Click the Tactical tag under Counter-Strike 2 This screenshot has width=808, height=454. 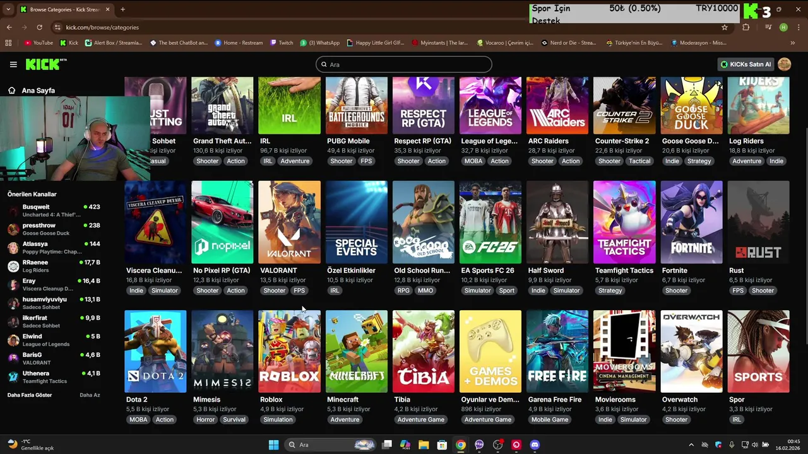point(639,161)
